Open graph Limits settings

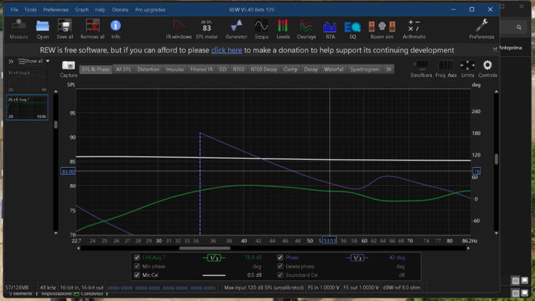click(467, 69)
